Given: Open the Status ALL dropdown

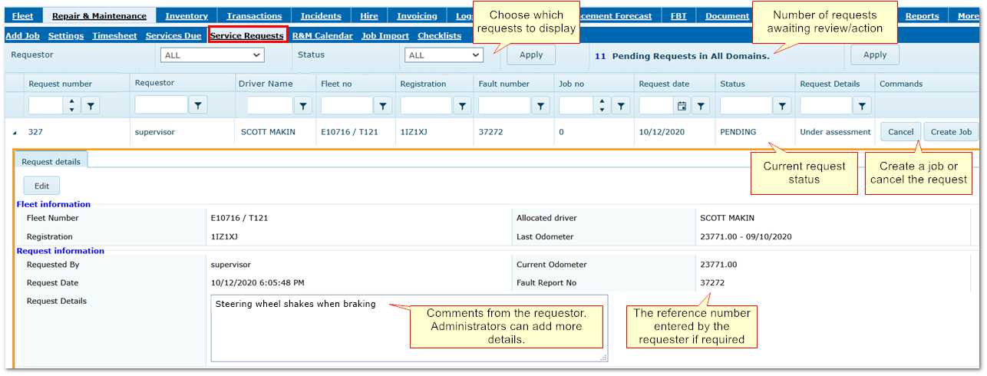Looking at the screenshot, I should (444, 55).
